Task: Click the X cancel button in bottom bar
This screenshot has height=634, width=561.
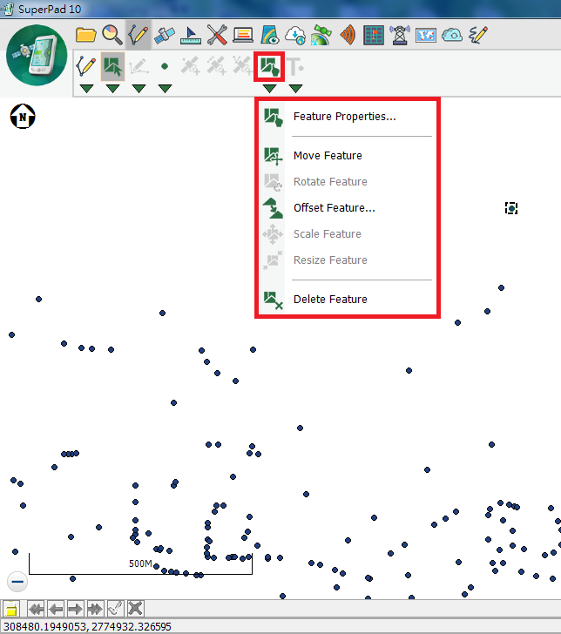Action: 136,609
